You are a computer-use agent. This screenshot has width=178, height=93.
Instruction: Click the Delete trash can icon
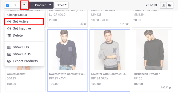(9, 36)
